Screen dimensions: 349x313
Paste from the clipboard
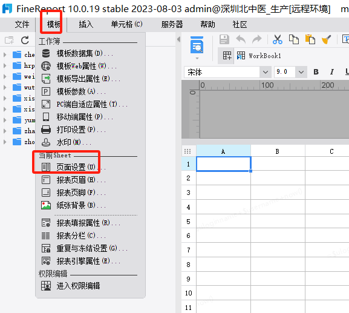(310, 39)
